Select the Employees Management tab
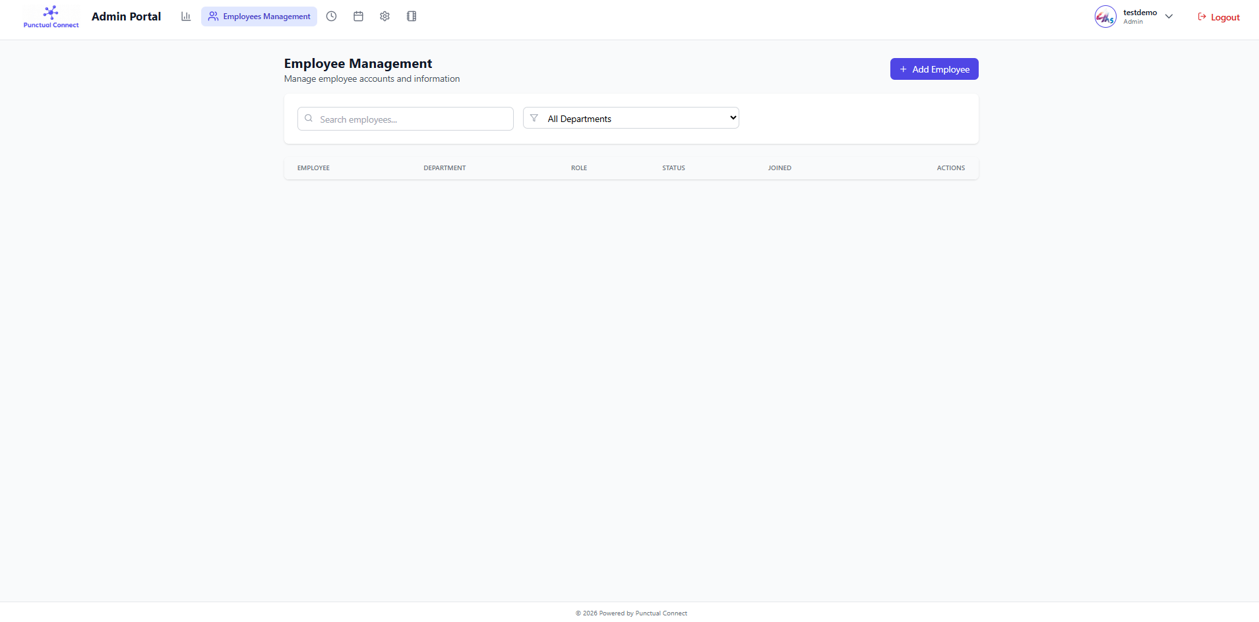Screen dimensions: 1259x622 259,16
